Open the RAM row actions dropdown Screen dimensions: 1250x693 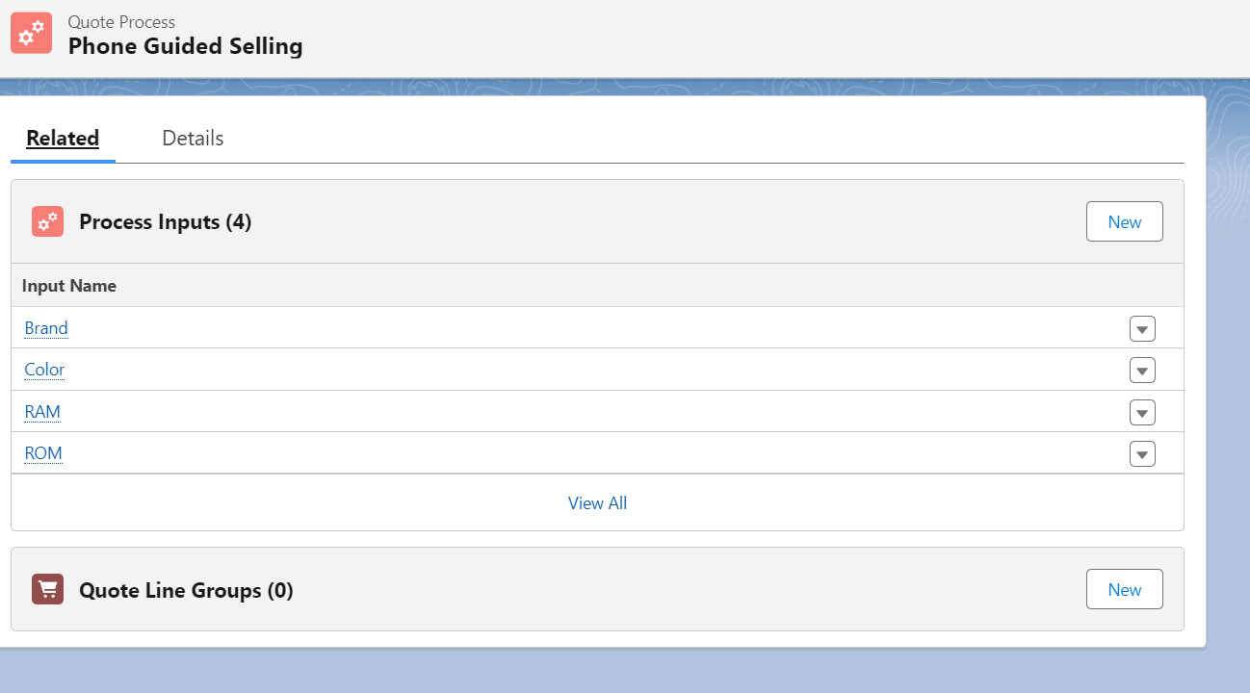click(x=1142, y=413)
